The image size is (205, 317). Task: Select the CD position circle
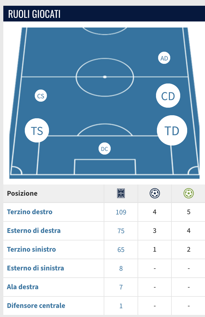coord(168,96)
